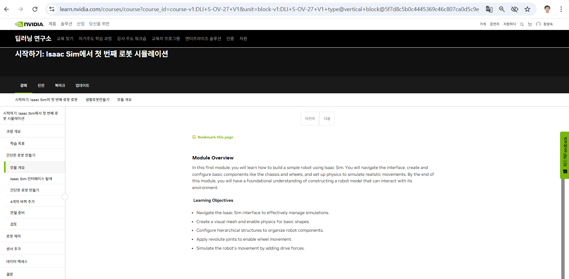Select 모듈 개요 in the sidebar
This screenshot has width=569, height=279.
[x=35, y=167]
